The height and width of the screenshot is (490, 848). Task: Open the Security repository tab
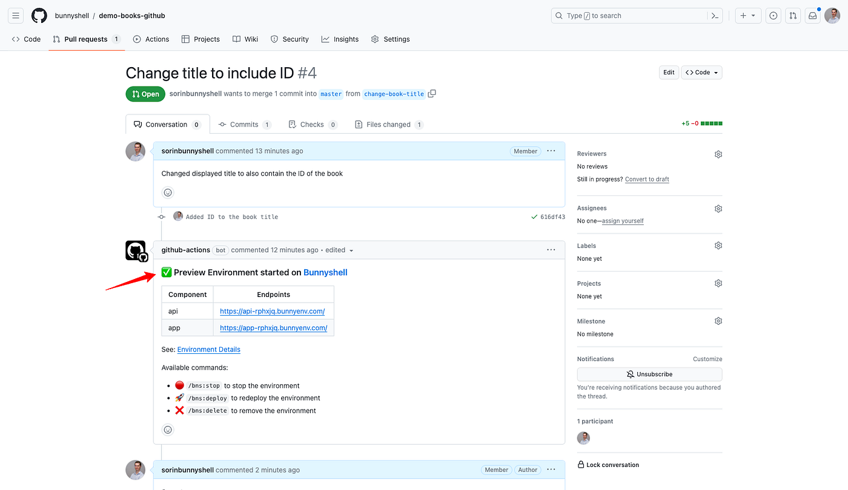(x=290, y=39)
